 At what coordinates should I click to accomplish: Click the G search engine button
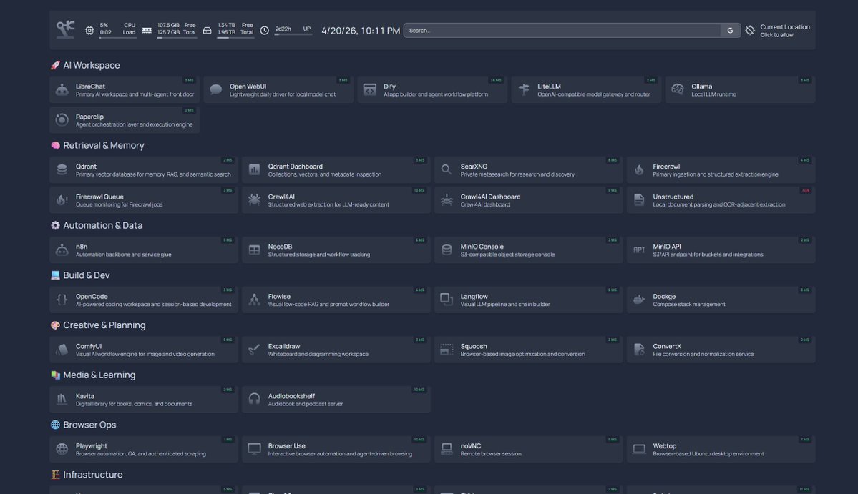coord(730,30)
